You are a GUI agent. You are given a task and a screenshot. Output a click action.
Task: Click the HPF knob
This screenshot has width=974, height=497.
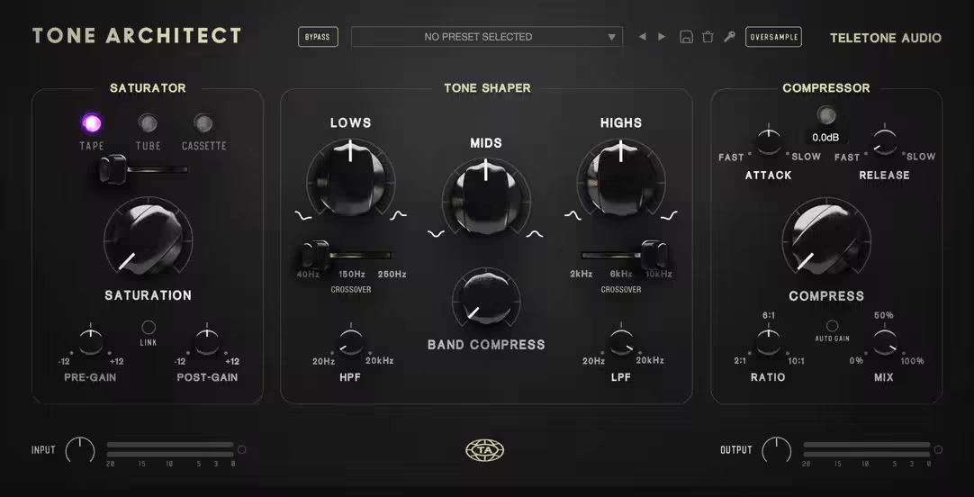click(x=351, y=342)
